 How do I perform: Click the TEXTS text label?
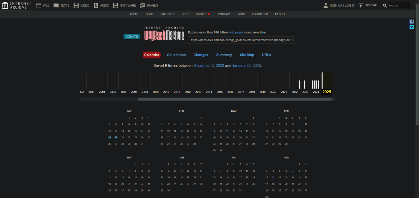coord(65,5)
